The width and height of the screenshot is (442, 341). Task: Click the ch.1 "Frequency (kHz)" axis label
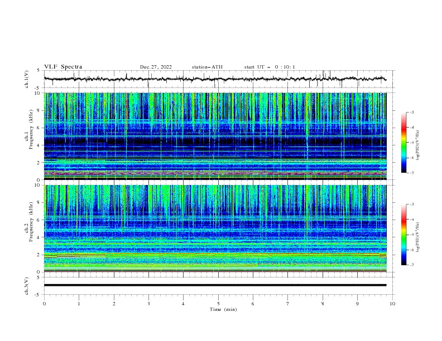pyautogui.click(x=31, y=128)
